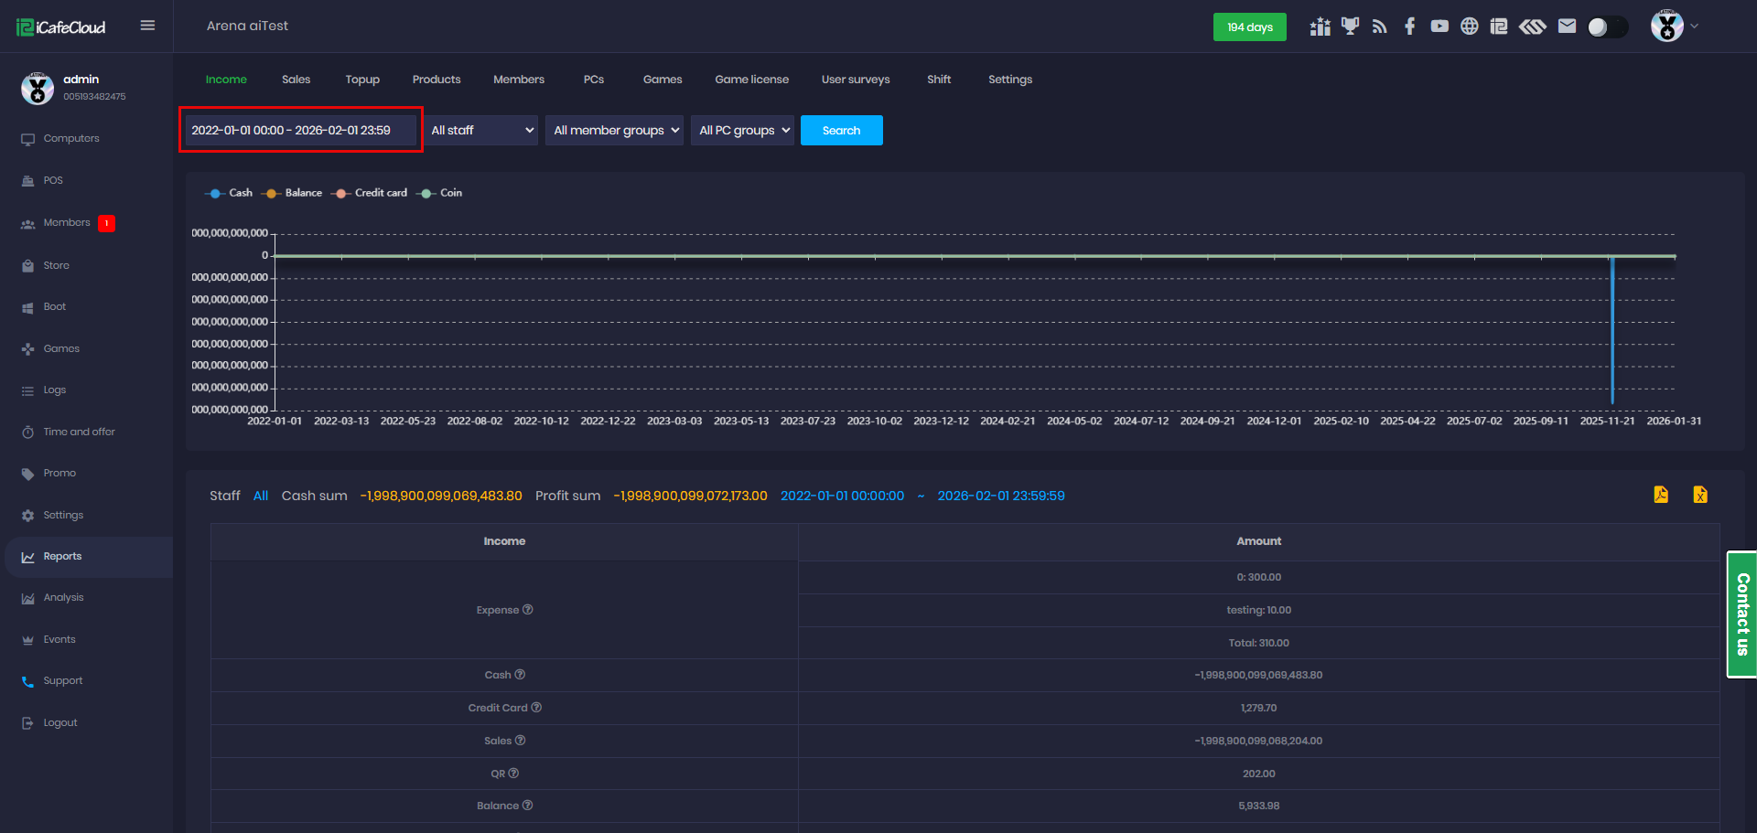Open the All PC groups dropdown
1757x833 pixels.
[742, 131]
